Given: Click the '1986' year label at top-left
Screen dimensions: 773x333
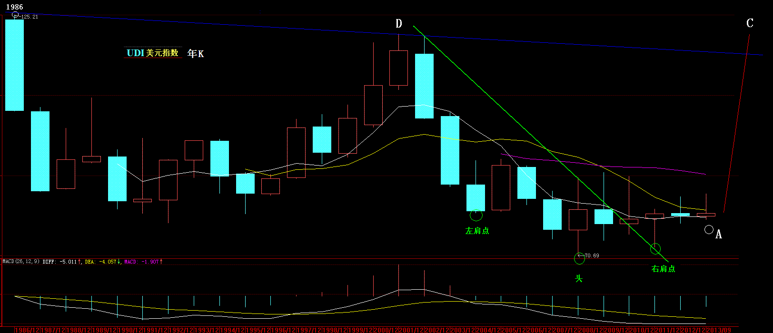Looking at the screenshot, I should (14, 7).
